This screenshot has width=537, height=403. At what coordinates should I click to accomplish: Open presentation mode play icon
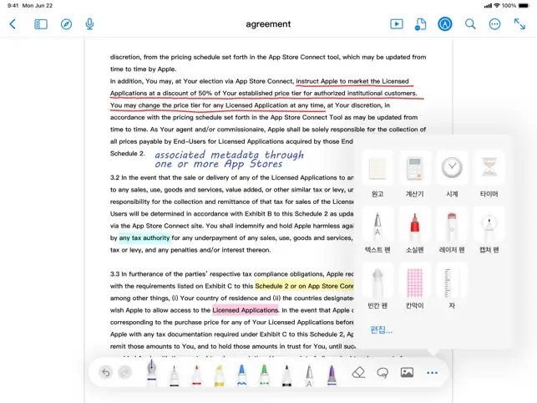click(397, 24)
